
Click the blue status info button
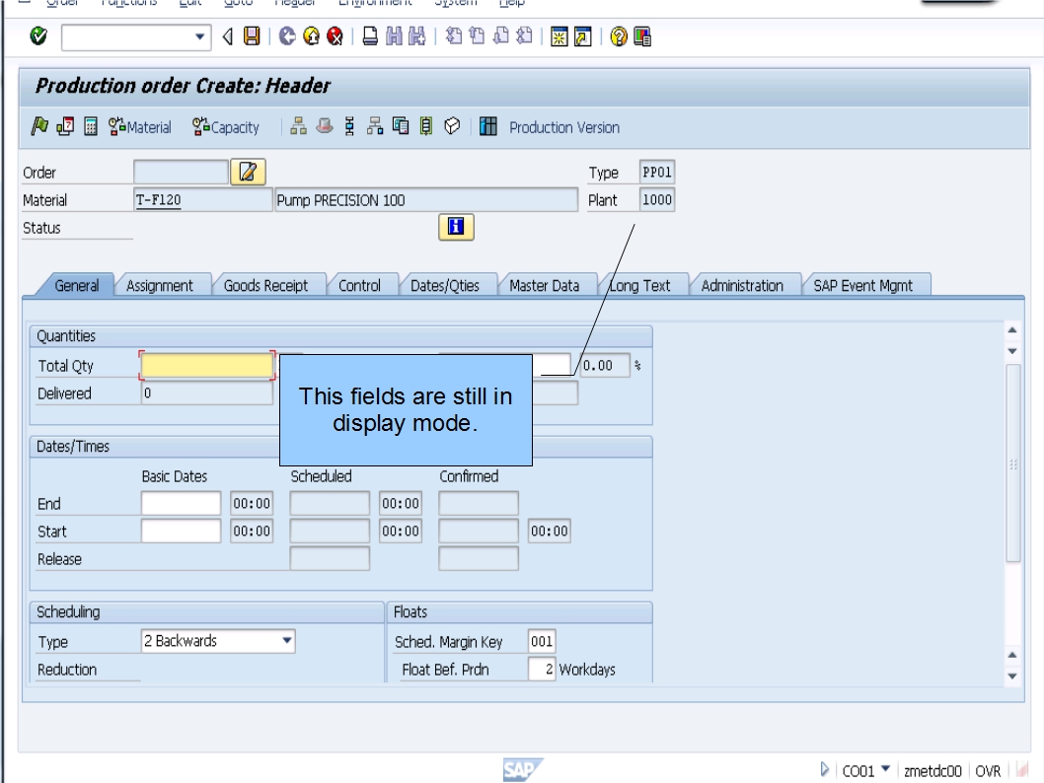456,227
